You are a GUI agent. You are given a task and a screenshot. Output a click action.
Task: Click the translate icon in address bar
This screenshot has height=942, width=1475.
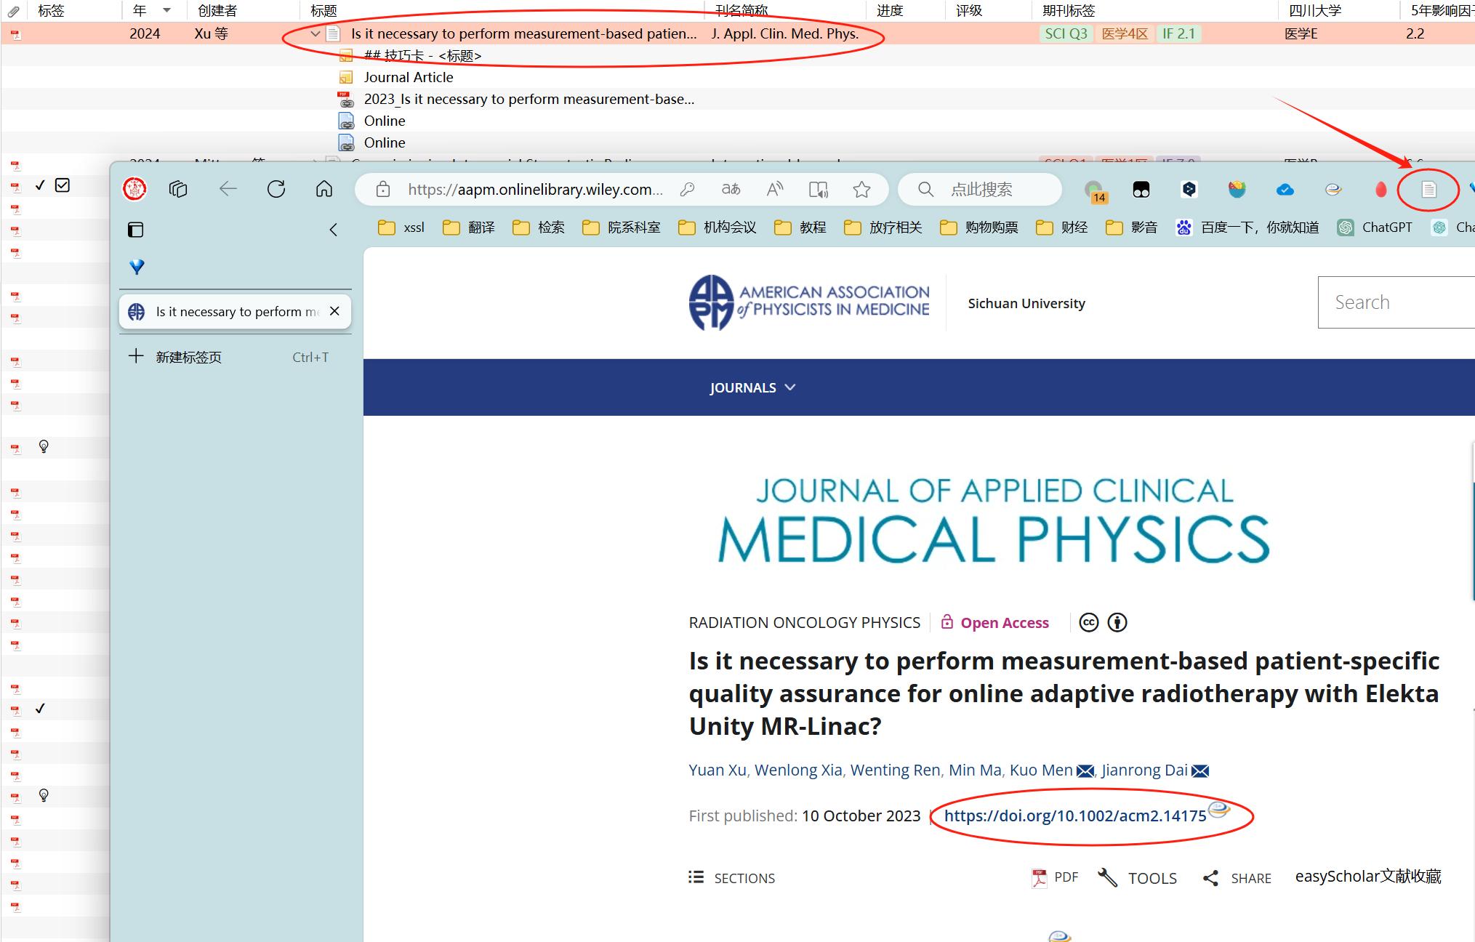pyautogui.click(x=731, y=190)
